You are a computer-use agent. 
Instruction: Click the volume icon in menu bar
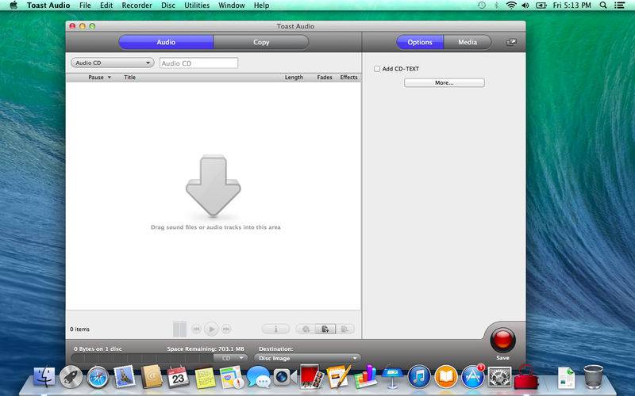tap(525, 6)
